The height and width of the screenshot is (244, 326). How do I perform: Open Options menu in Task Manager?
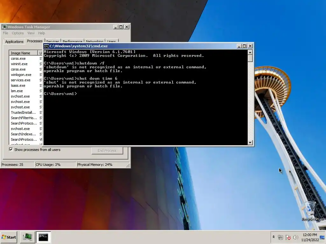18,33
